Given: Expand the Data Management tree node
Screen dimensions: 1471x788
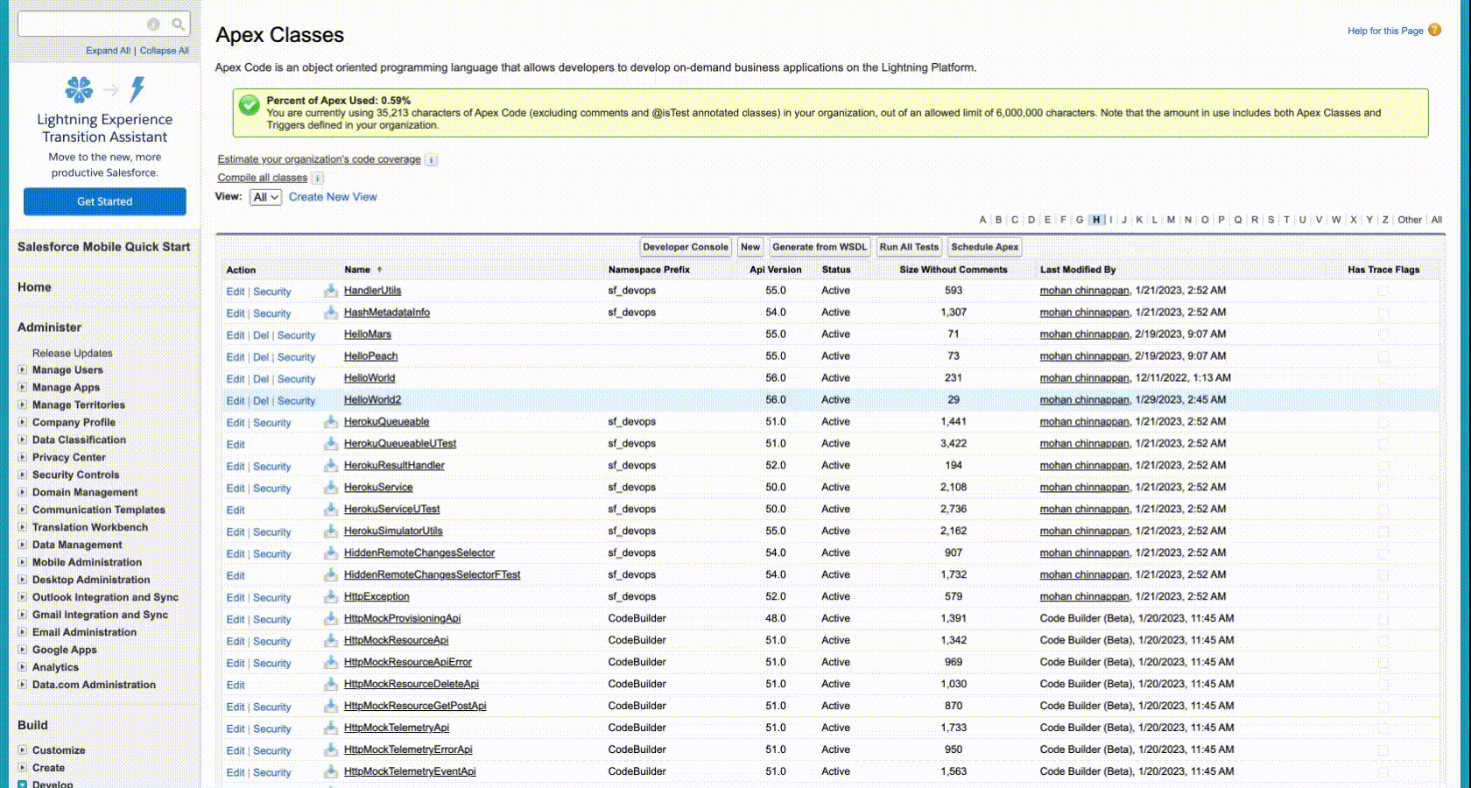Looking at the screenshot, I should (x=23, y=545).
